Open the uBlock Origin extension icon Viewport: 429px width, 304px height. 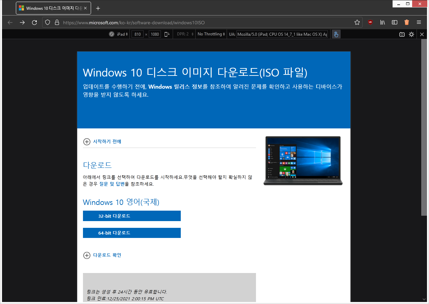point(370,23)
